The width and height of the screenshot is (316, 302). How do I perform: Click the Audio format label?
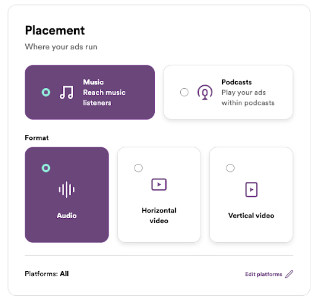[67, 216]
